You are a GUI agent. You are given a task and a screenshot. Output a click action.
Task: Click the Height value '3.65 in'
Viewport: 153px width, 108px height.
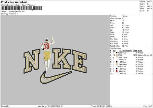pyautogui.click(x=149, y=6)
